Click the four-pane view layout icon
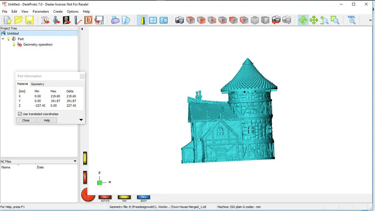375x211 pixels. pos(153,20)
